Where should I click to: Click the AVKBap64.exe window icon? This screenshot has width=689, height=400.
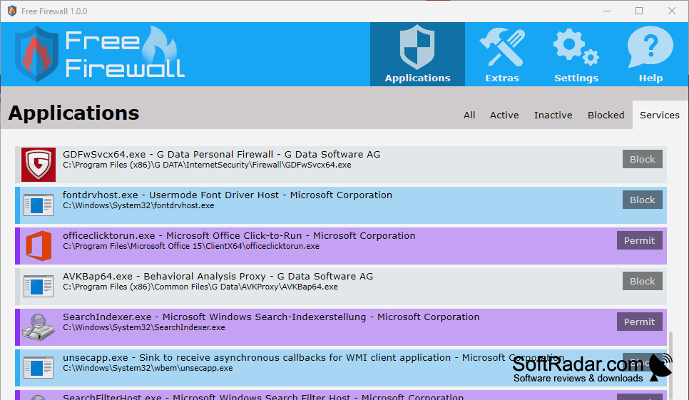[39, 287]
